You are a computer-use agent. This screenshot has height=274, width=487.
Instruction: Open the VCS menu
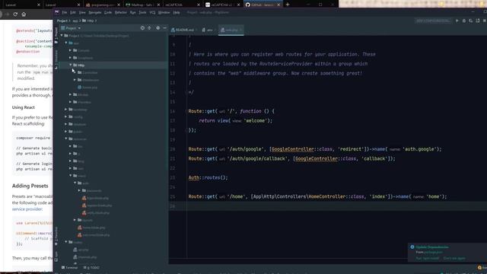point(152,12)
